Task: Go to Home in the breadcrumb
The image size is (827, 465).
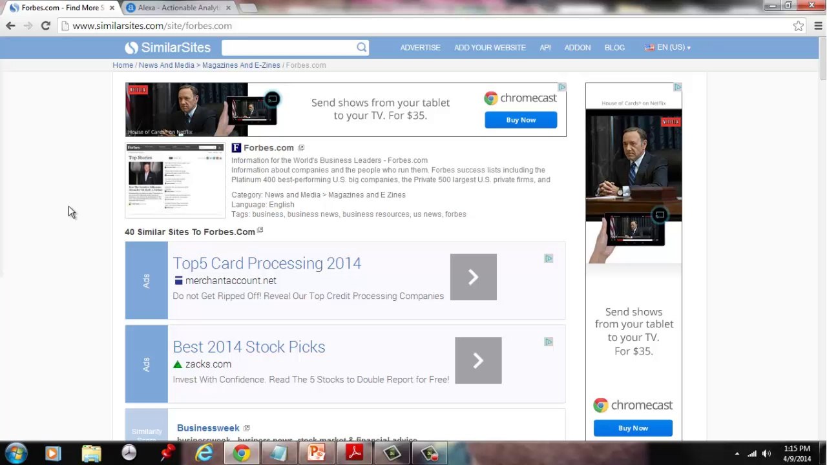Action: 123,65
